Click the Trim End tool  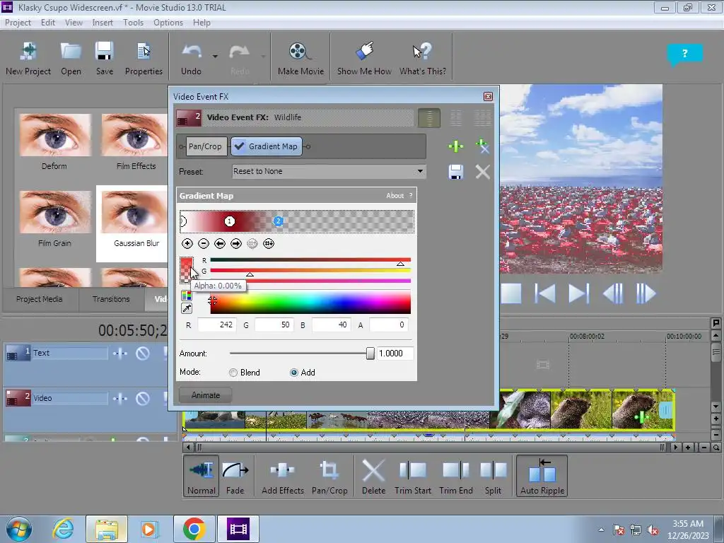(x=456, y=476)
